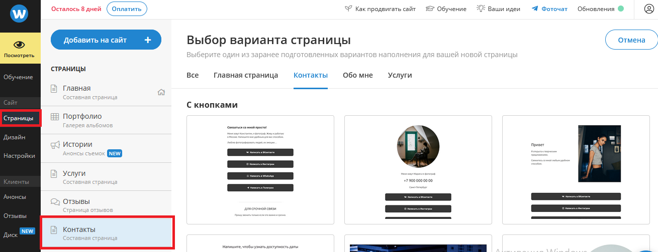
Task: Click the Истории megaphone icon
Action: (x=55, y=145)
